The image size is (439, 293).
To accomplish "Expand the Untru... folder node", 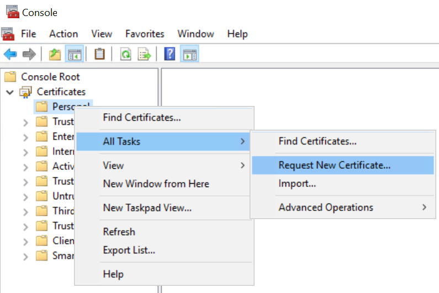I will click(25, 197).
